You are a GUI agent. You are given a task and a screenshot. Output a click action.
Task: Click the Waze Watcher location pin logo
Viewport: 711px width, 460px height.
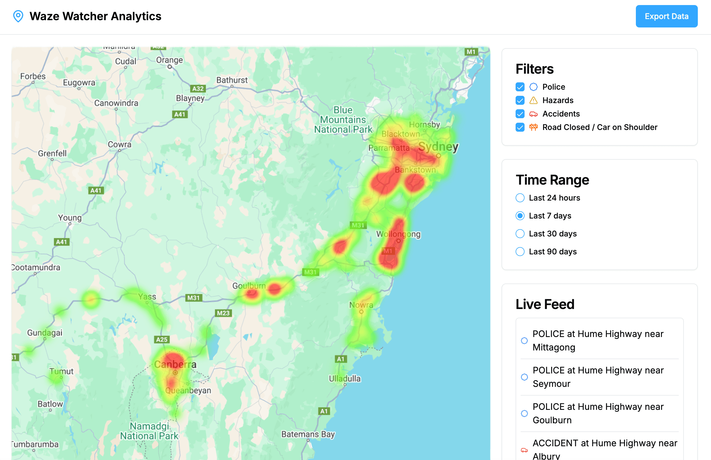coord(18,17)
